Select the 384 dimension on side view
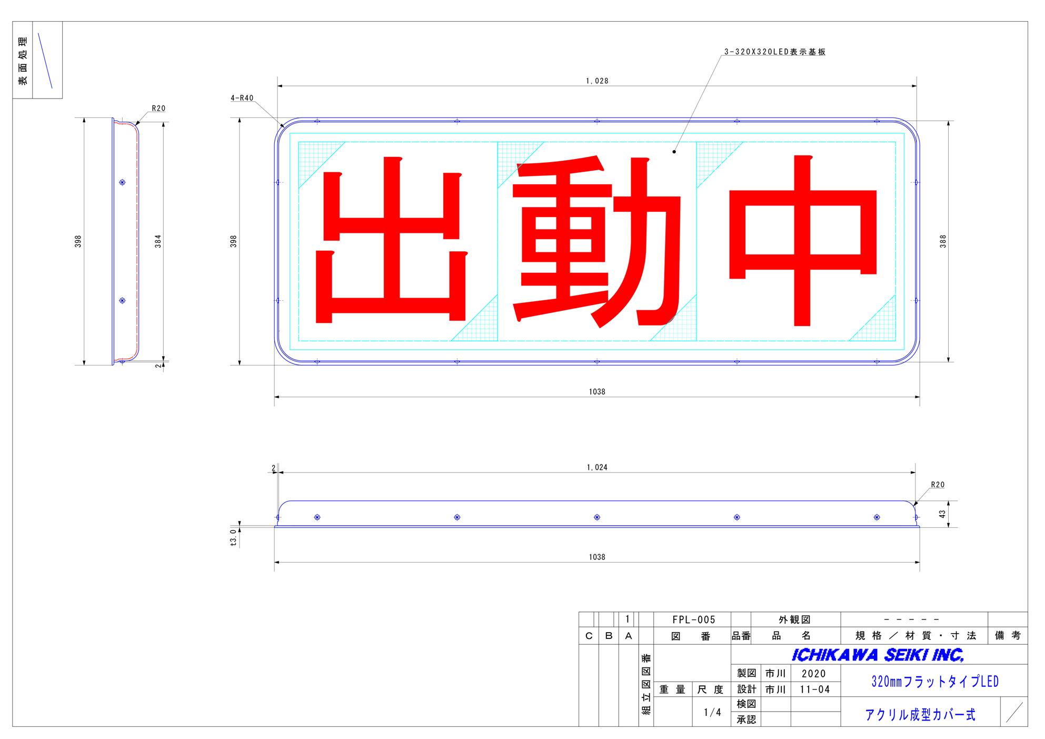 coord(158,241)
